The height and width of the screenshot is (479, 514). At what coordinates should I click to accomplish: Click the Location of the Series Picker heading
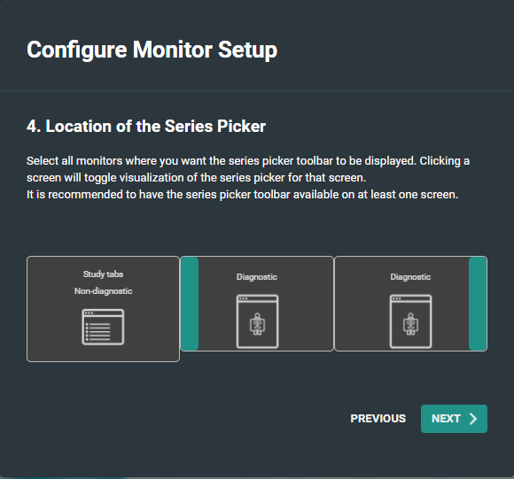pyautogui.click(x=146, y=127)
